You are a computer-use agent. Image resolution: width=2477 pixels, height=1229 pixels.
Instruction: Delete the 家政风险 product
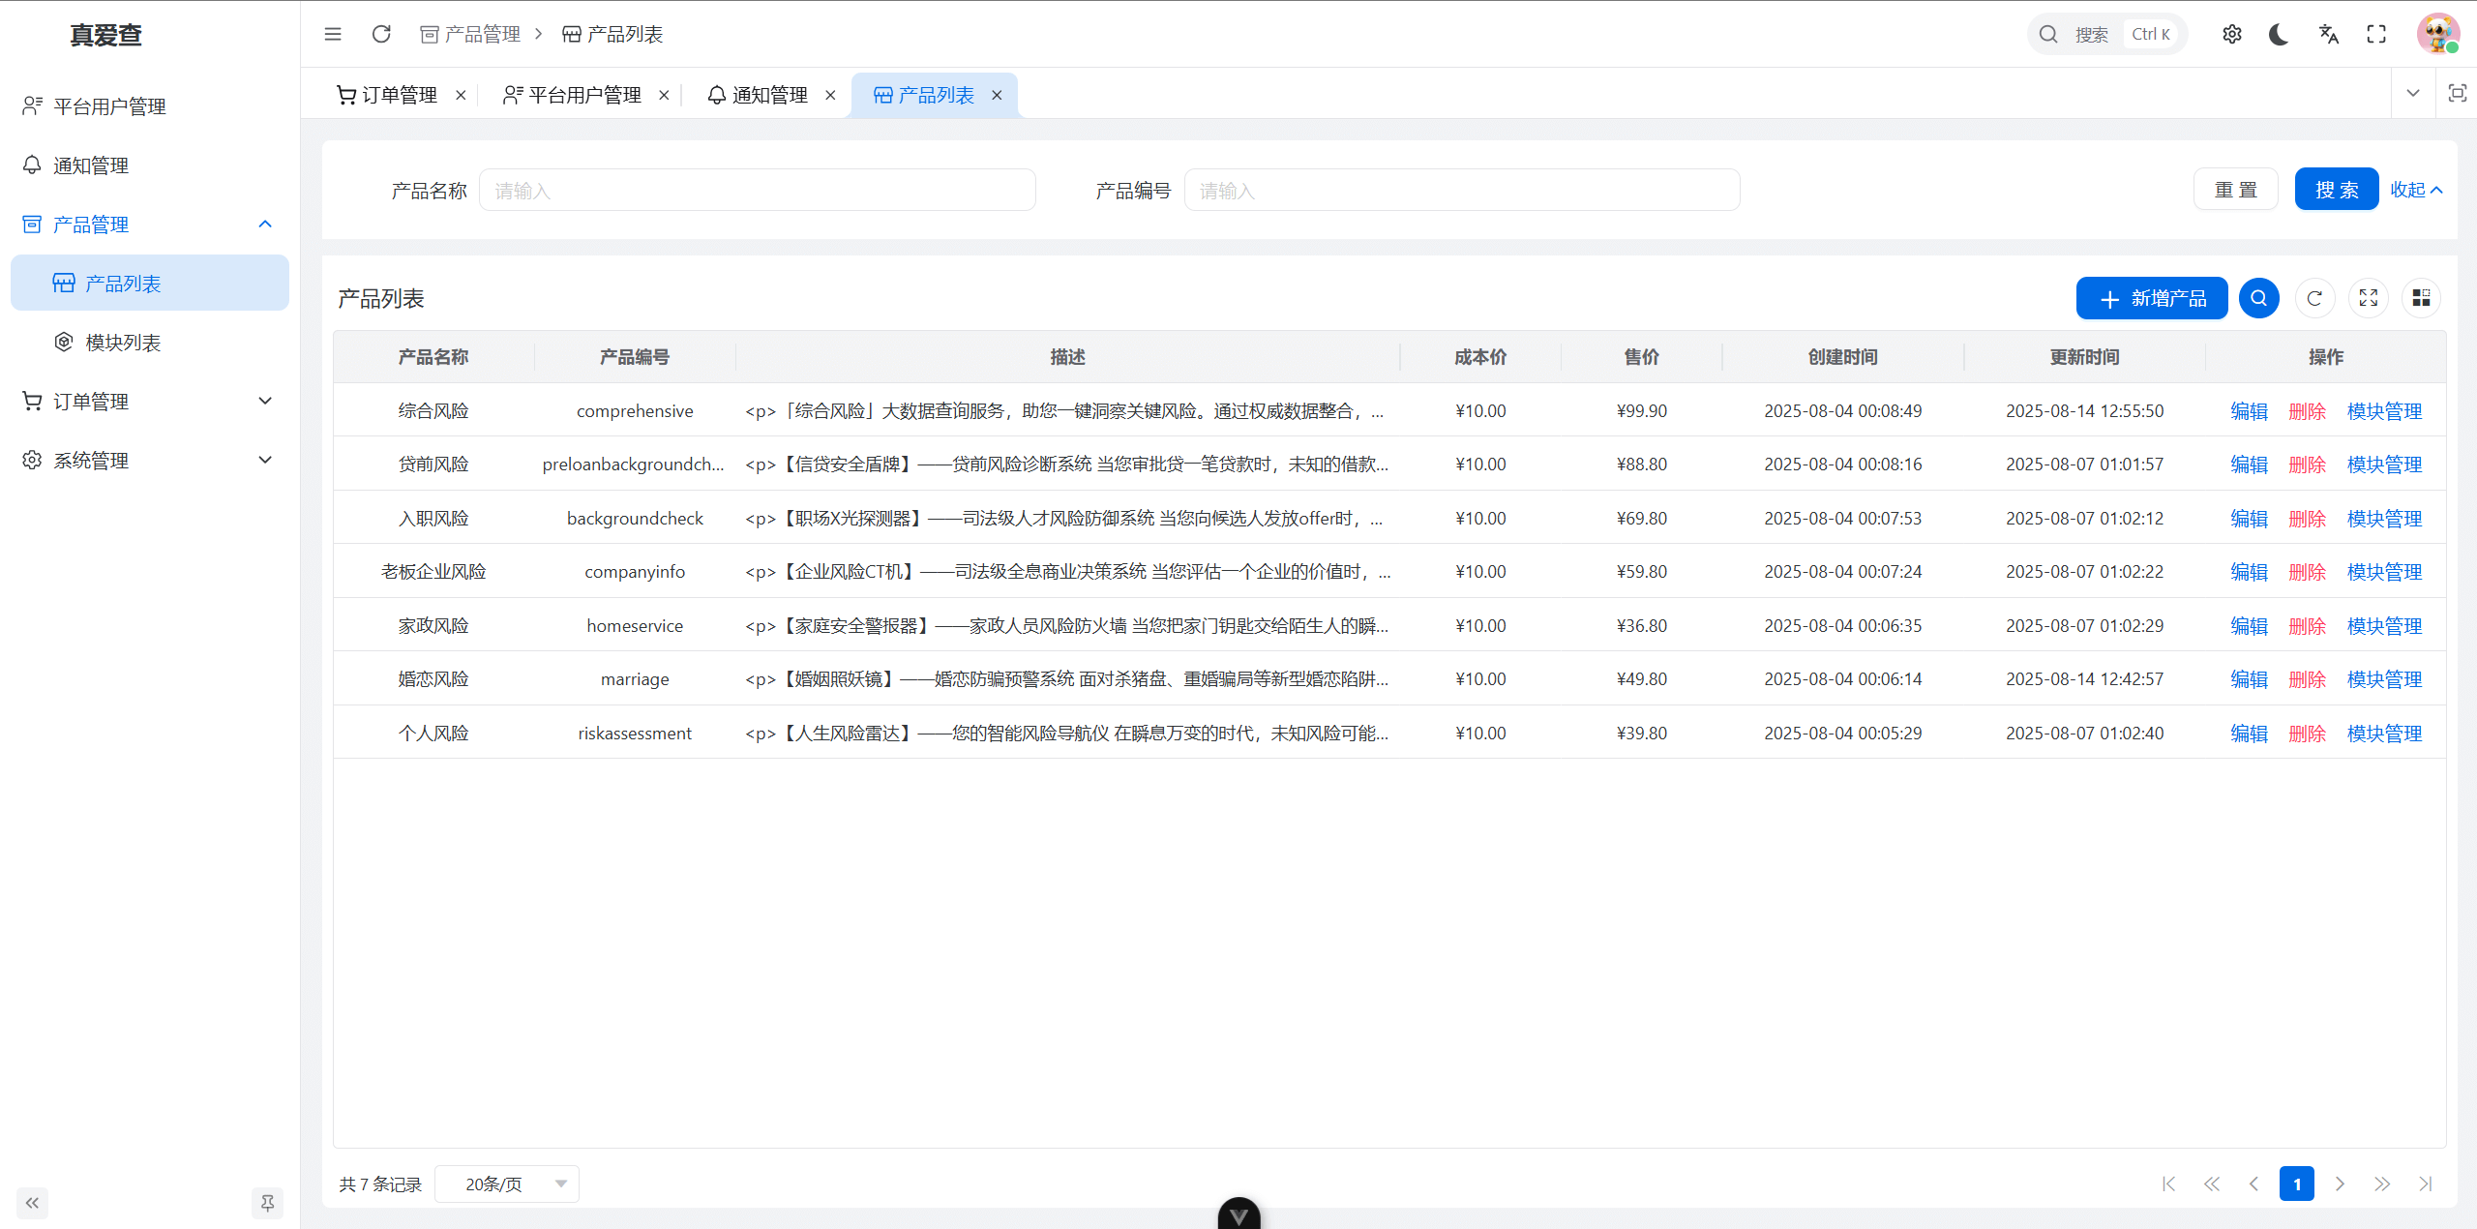point(2307,626)
